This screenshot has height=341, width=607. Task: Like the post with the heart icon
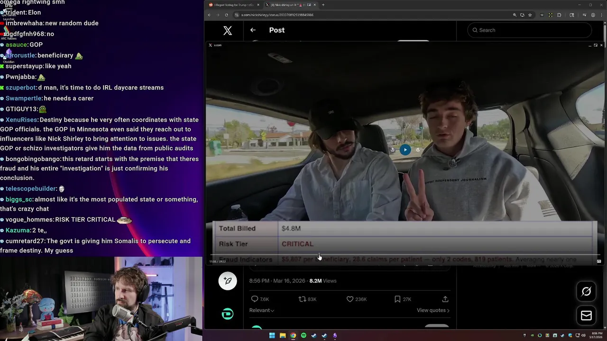tap(349, 299)
